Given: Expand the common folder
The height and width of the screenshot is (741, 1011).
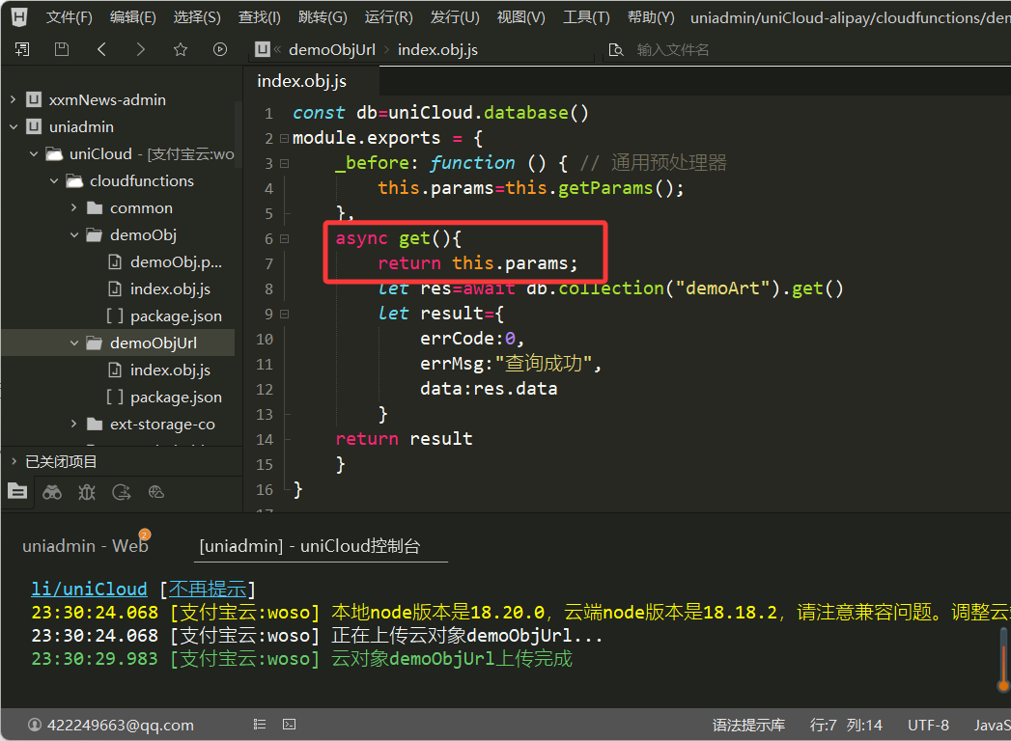Looking at the screenshot, I should (x=74, y=207).
